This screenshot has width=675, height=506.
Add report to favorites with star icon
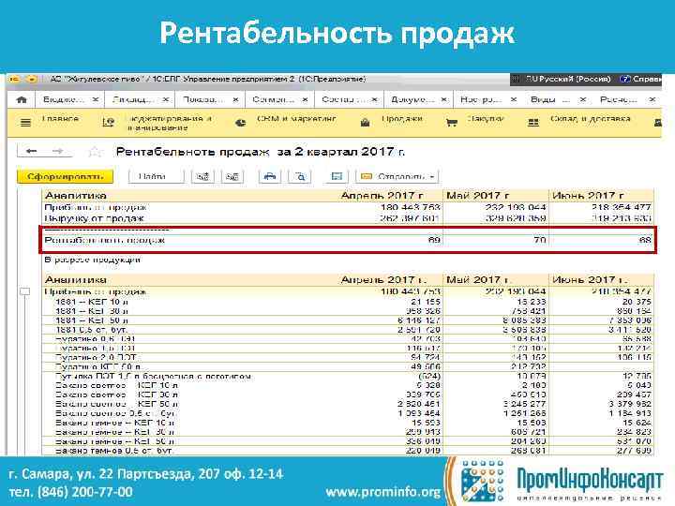click(x=95, y=152)
